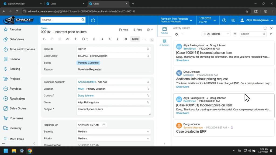The width and height of the screenshot is (276, 155).
Task: Click the Close button on case toolbar
Action: pyautogui.click(x=135, y=39)
